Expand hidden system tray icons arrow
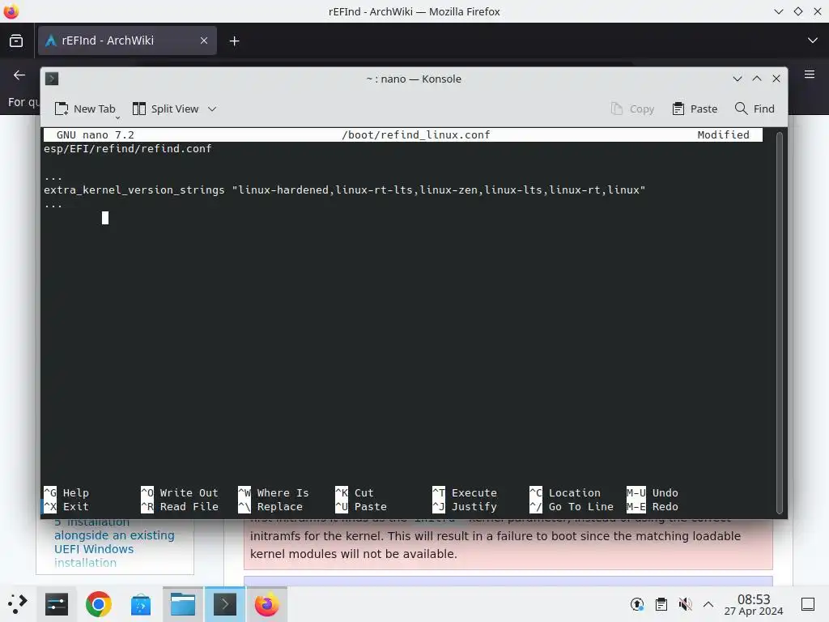The image size is (829, 622). pos(708,604)
